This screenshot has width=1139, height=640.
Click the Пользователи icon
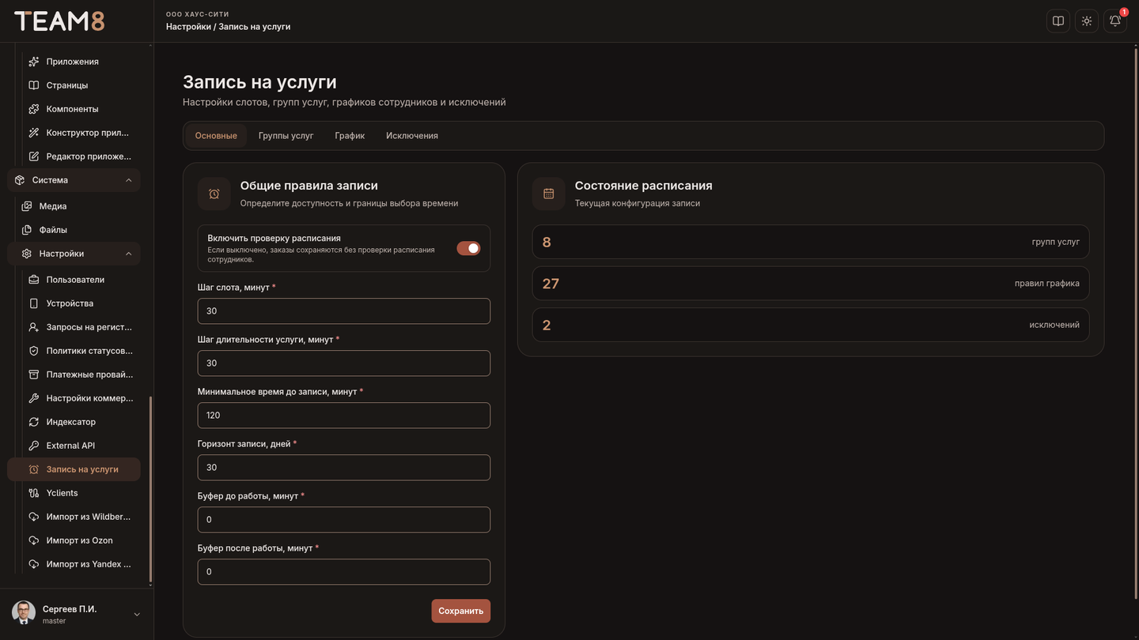point(34,280)
